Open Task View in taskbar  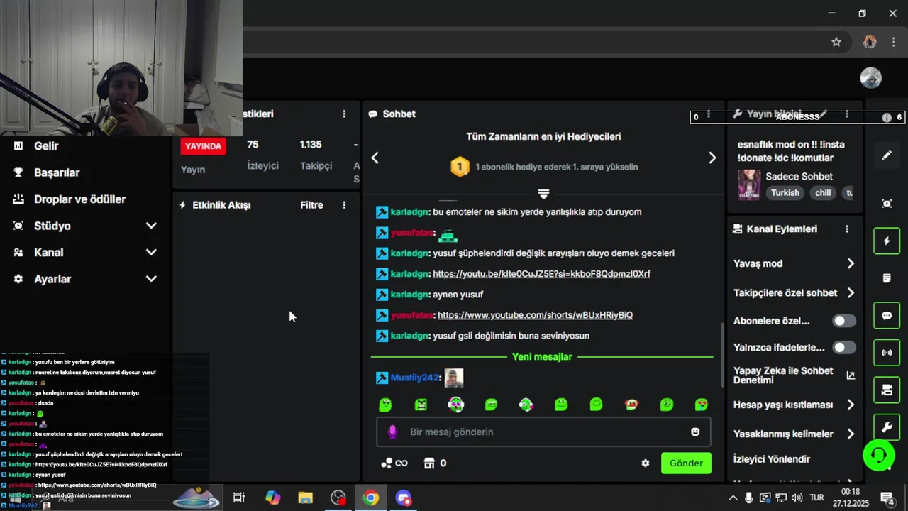point(239,498)
